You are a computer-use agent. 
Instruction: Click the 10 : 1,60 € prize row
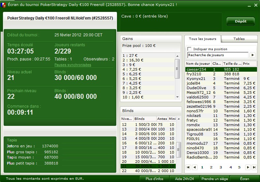tap(148, 97)
